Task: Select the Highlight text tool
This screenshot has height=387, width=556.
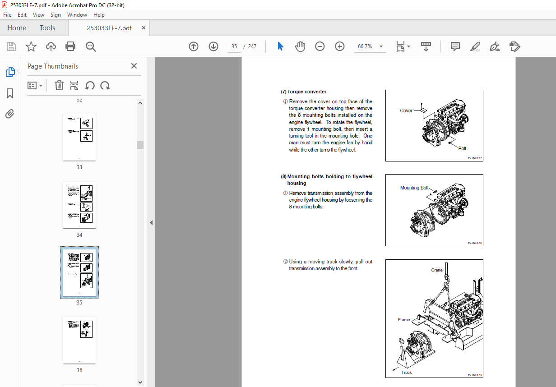Action: pyautogui.click(x=475, y=46)
